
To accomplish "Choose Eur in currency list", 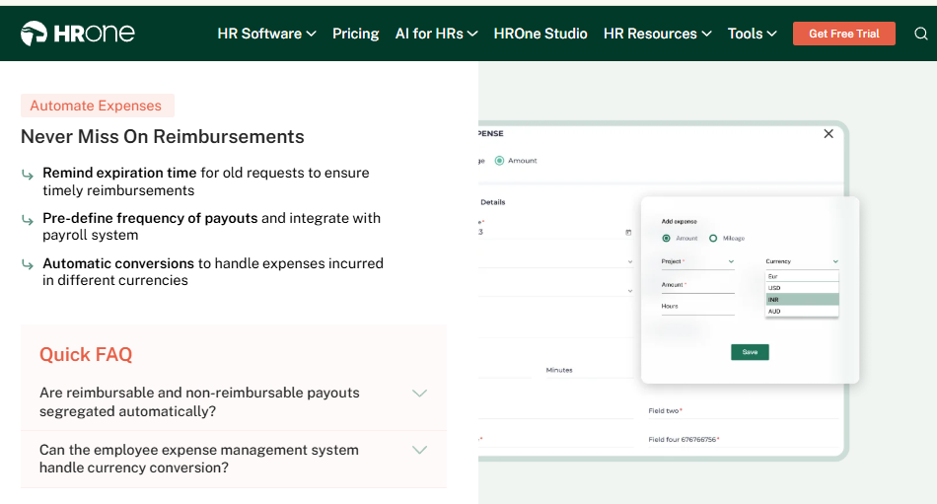I will [x=802, y=276].
